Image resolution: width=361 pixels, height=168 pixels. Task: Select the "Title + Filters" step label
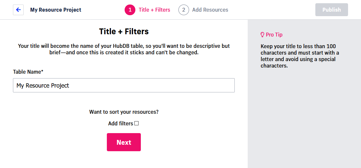point(154,10)
